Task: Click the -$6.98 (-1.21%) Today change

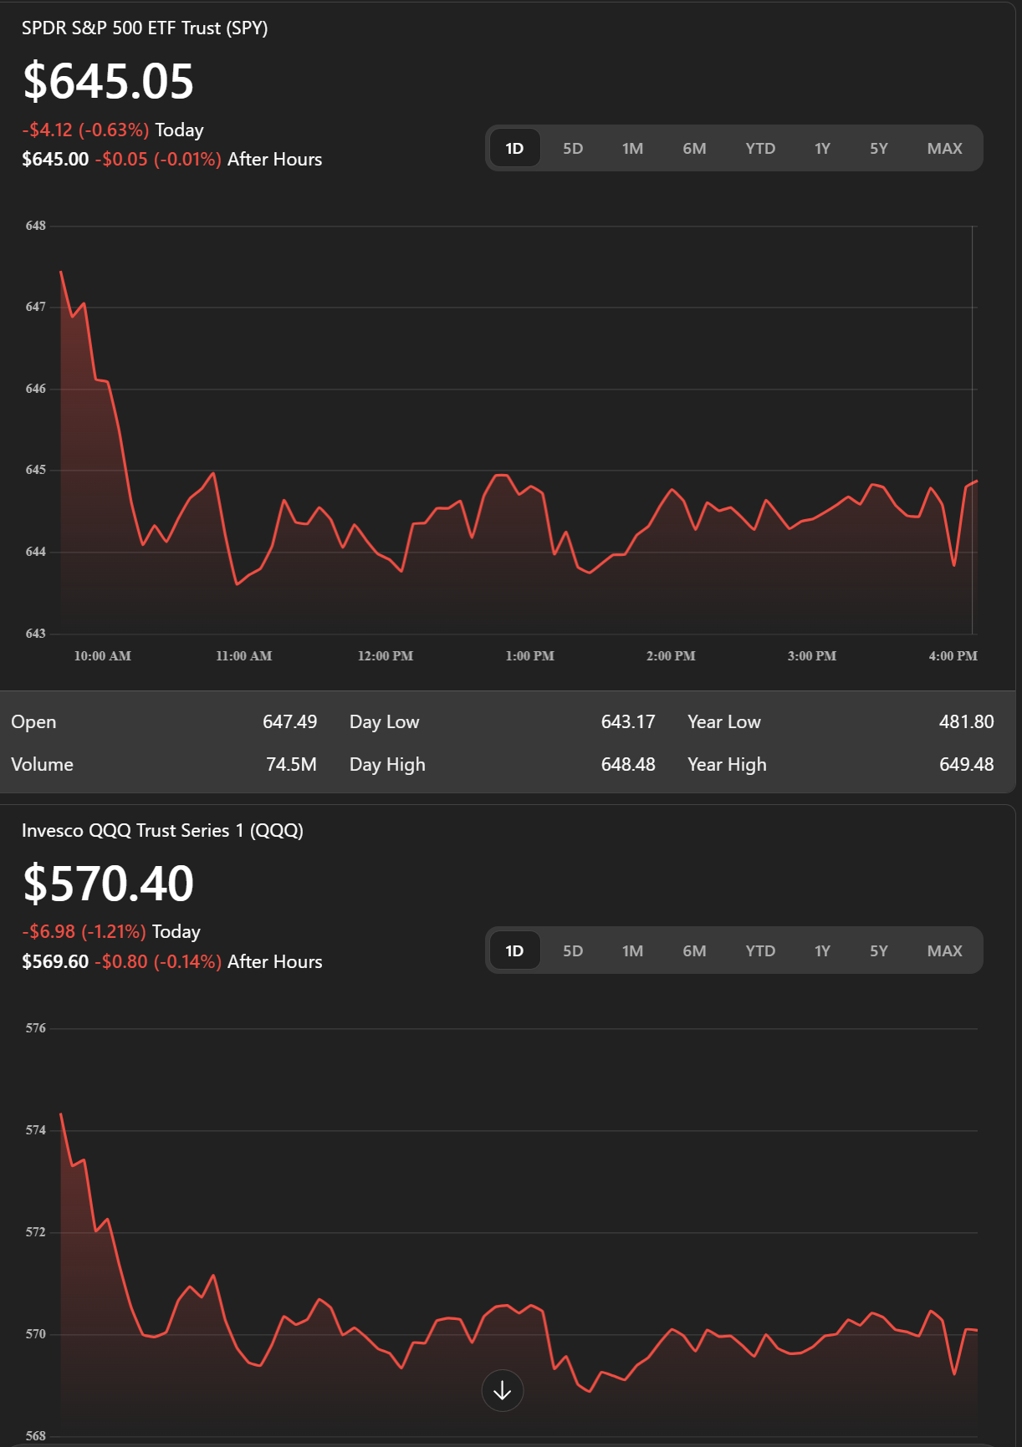Action: coord(111,931)
